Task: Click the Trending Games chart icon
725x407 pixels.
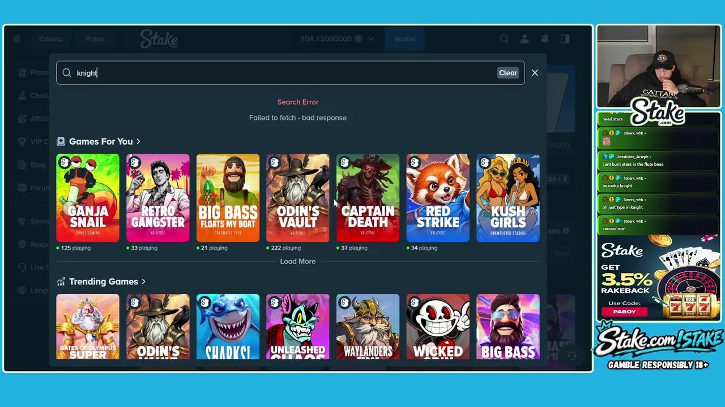Action: 61,282
